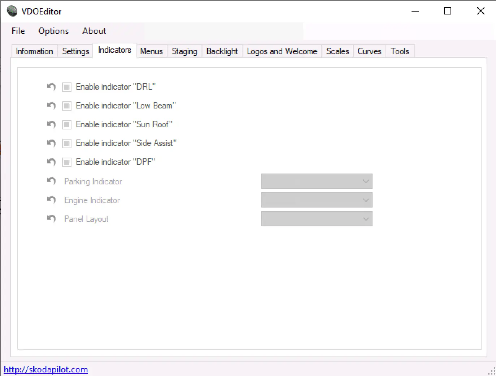Expand the Engine Indicator combo box
This screenshot has height=376, width=496.
point(317,200)
